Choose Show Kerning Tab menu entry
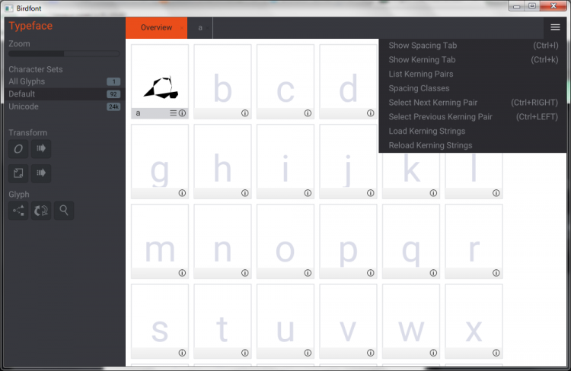Image resolution: width=571 pixels, height=371 pixels. pos(473,59)
